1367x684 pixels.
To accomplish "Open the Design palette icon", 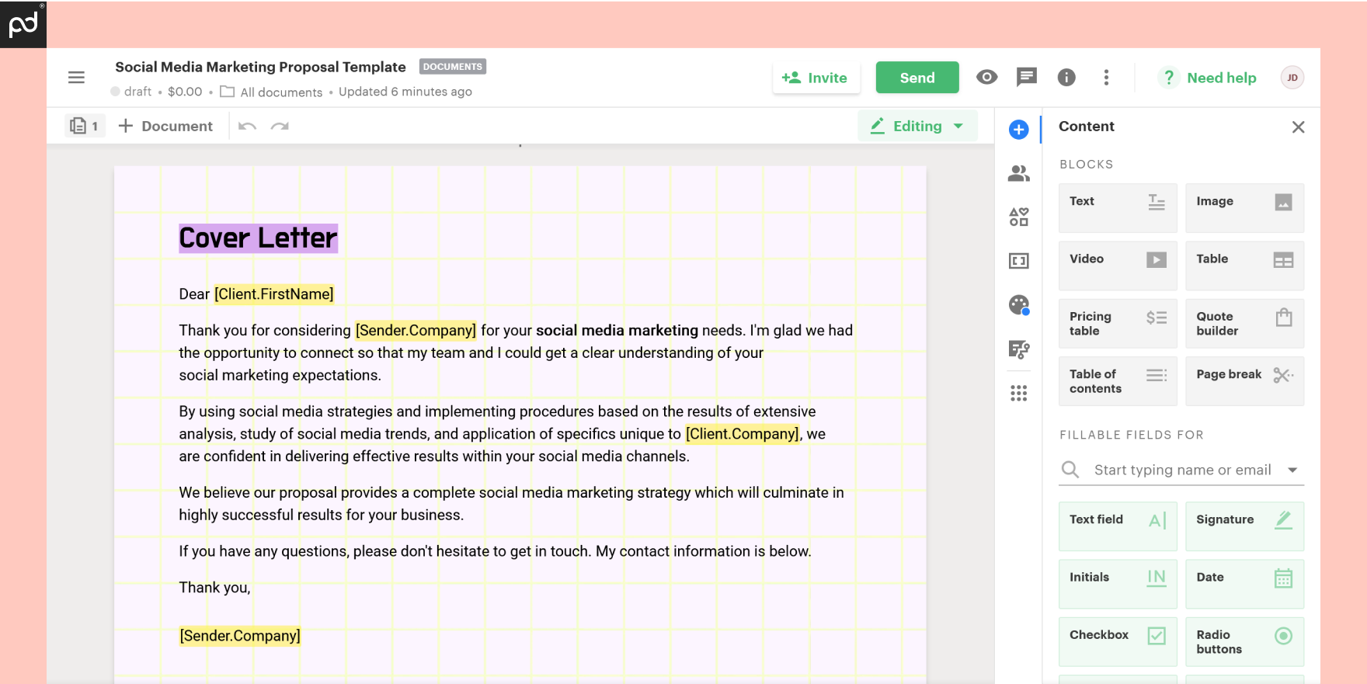I will (x=1018, y=305).
